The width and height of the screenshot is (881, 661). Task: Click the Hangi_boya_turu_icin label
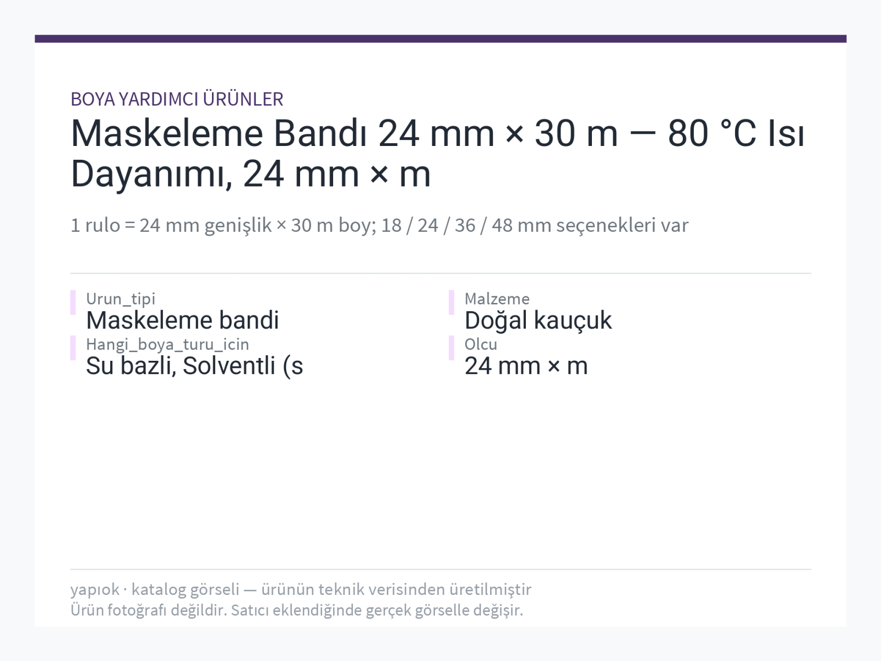[167, 345]
